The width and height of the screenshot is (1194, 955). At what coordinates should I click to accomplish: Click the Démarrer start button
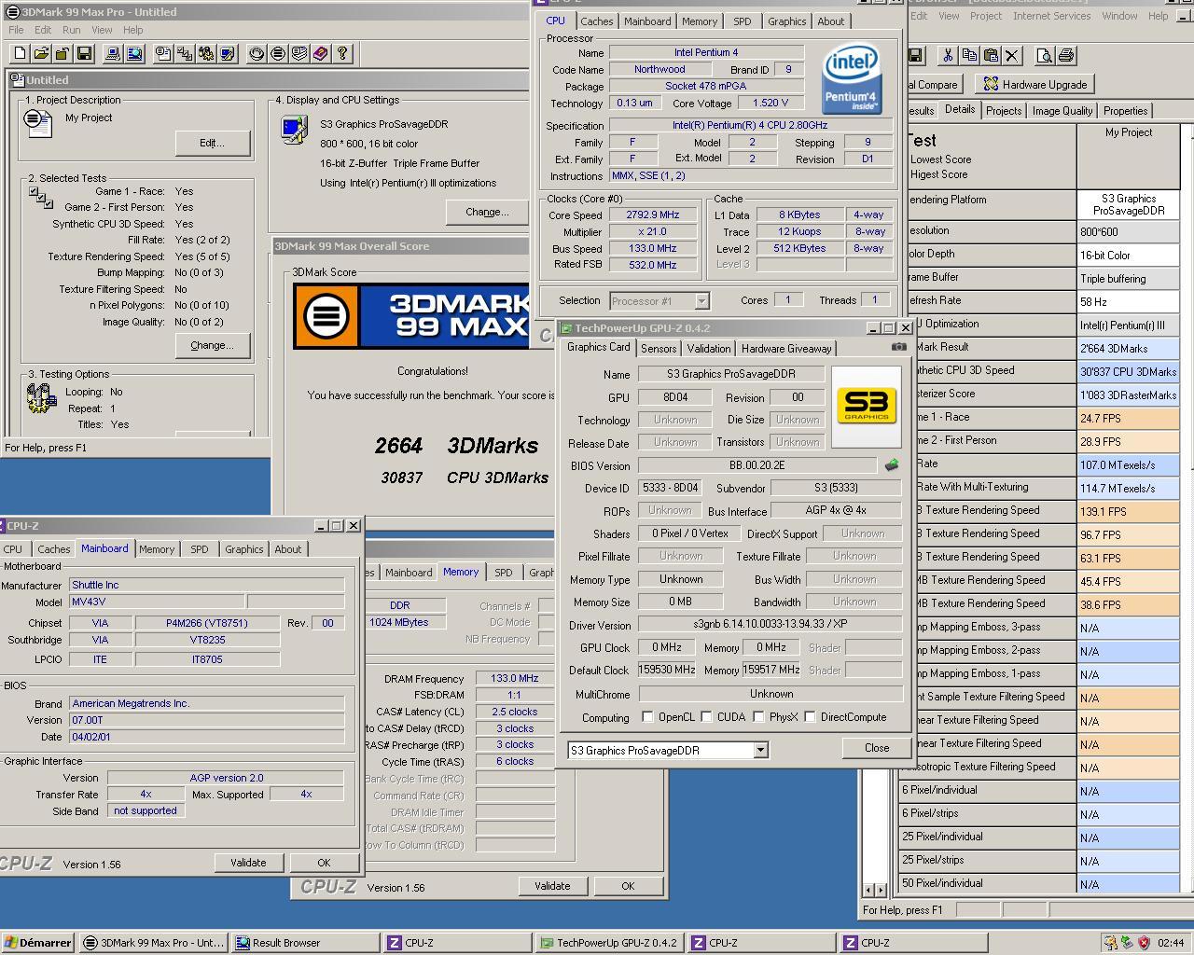click(x=38, y=943)
